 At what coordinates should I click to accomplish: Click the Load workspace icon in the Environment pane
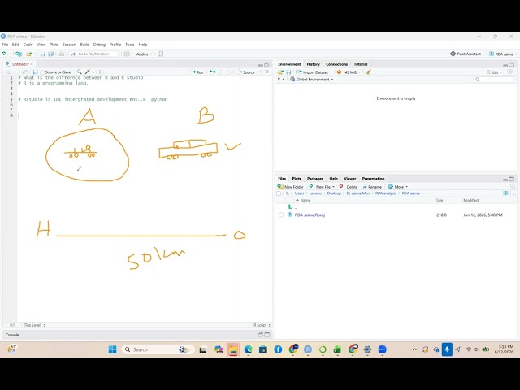point(280,72)
